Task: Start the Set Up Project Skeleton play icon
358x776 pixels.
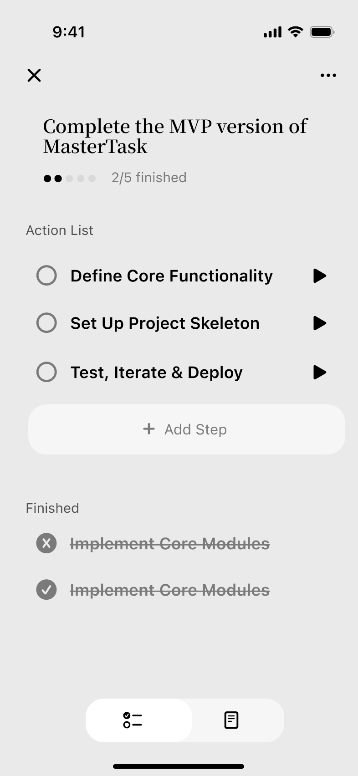Action: pos(320,323)
